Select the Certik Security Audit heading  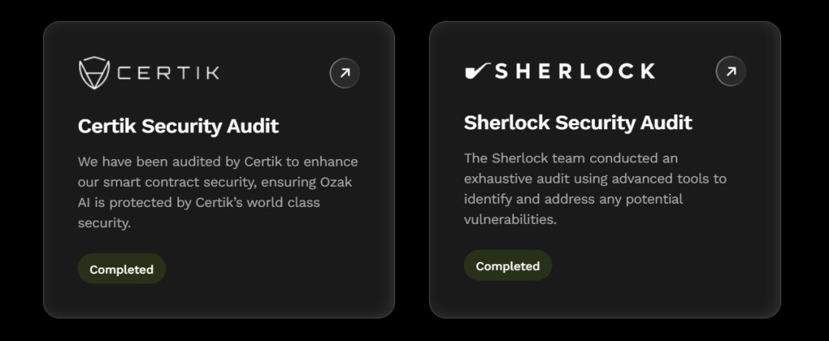click(x=178, y=126)
